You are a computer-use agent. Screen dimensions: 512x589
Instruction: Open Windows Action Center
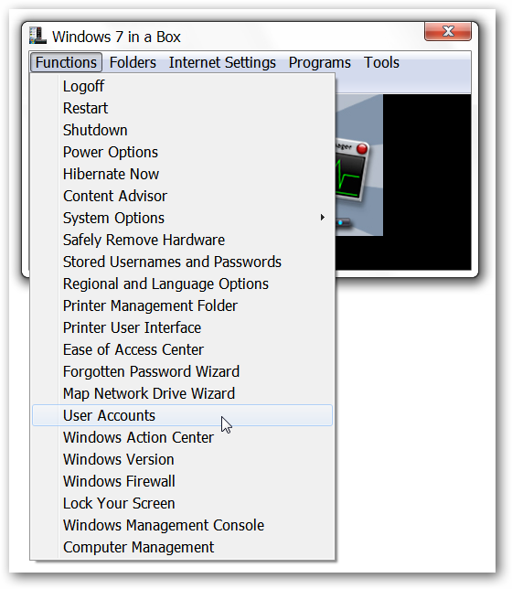tap(182, 437)
